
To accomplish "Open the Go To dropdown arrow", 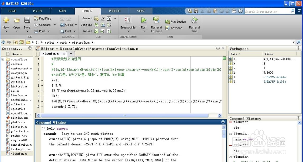I will click(76, 25).
